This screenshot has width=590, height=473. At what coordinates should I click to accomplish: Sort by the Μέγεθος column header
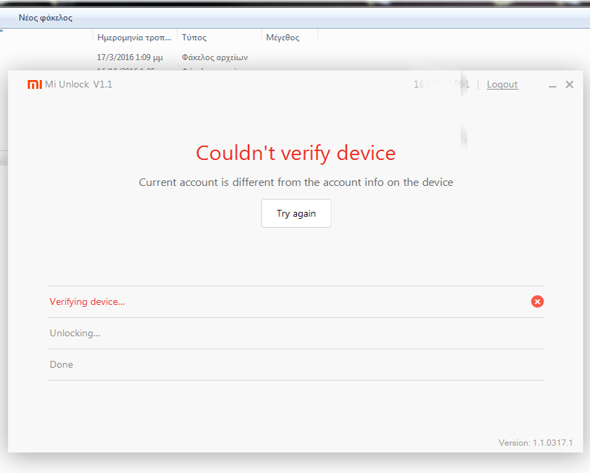[x=282, y=38]
